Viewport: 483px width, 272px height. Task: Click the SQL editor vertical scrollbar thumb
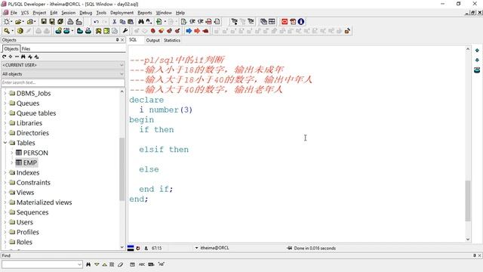click(x=468, y=201)
